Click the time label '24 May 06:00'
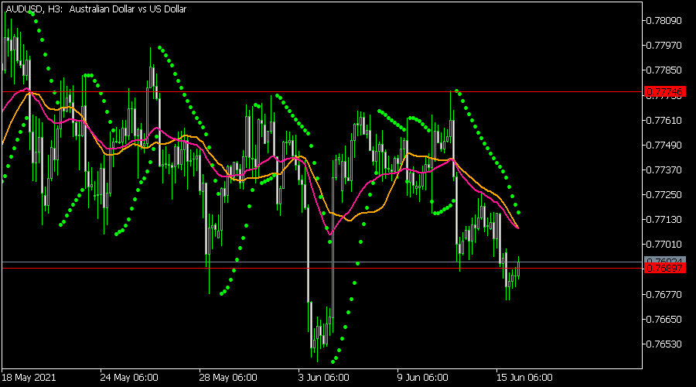 click(128, 378)
